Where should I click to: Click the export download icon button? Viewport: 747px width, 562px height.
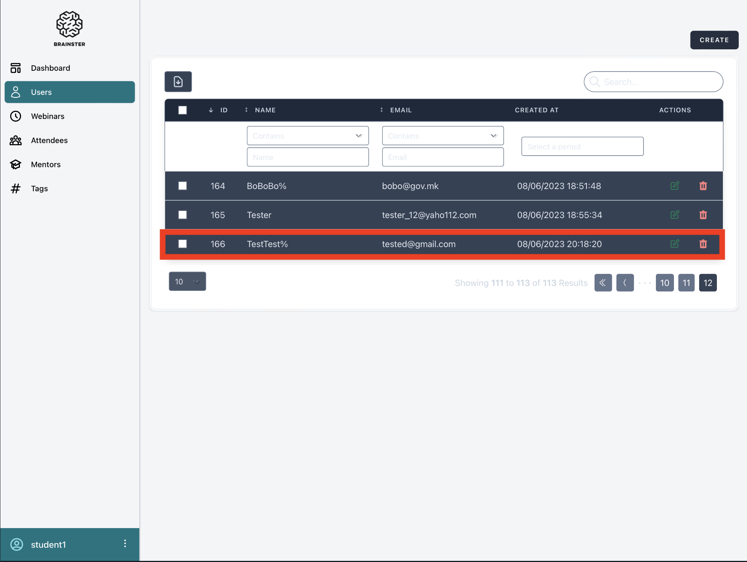click(178, 82)
